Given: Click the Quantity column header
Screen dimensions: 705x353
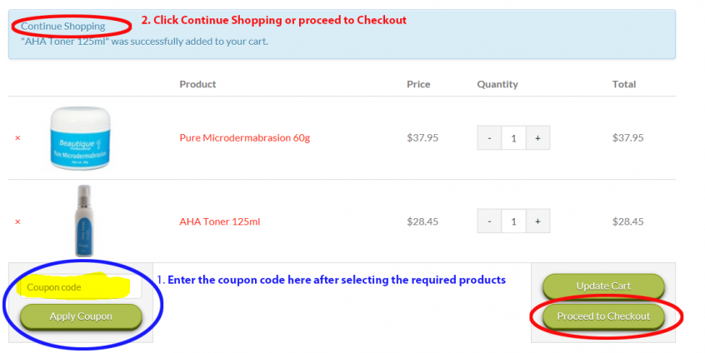Looking at the screenshot, I should [x=497, y=84].
